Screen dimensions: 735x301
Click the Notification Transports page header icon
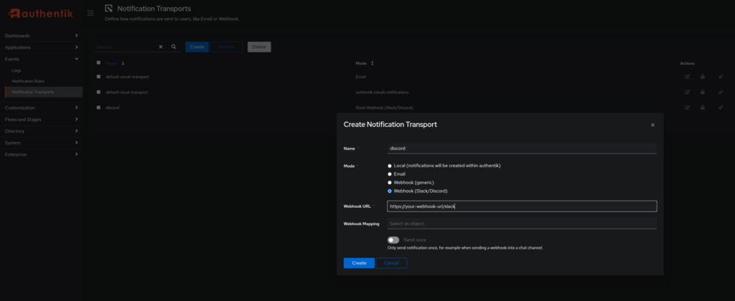click(x=109, y=9)
